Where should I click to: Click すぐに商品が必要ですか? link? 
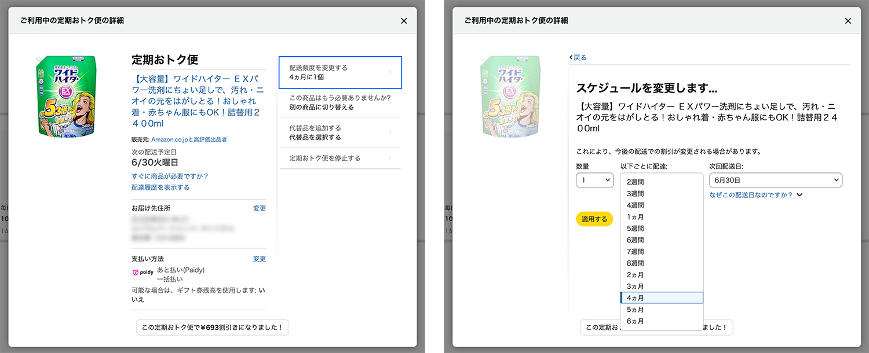(170, 176)
